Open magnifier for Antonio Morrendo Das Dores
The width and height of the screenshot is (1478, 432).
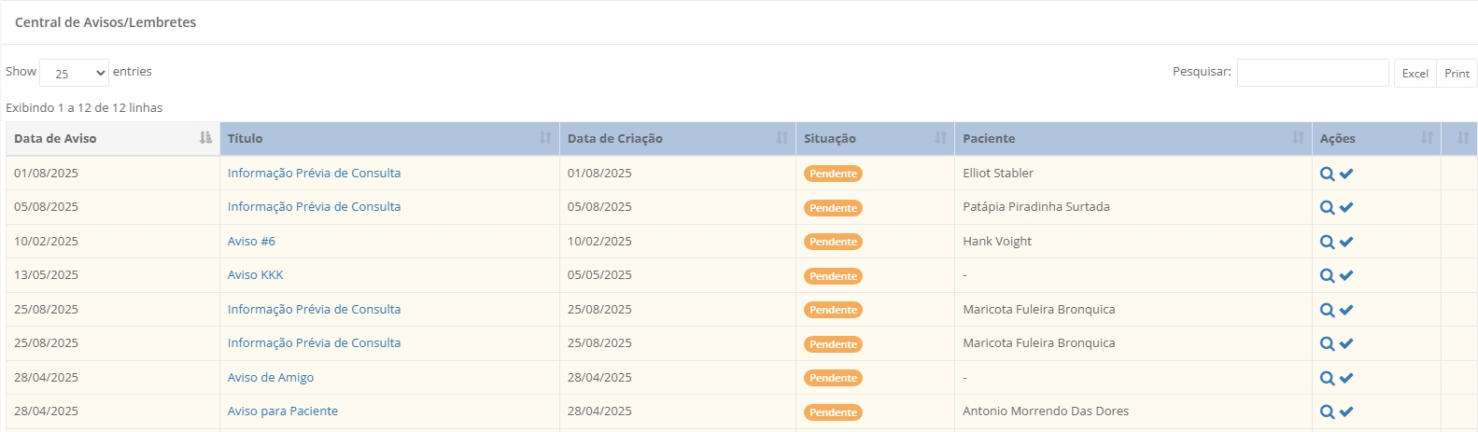click(1327, 411)
